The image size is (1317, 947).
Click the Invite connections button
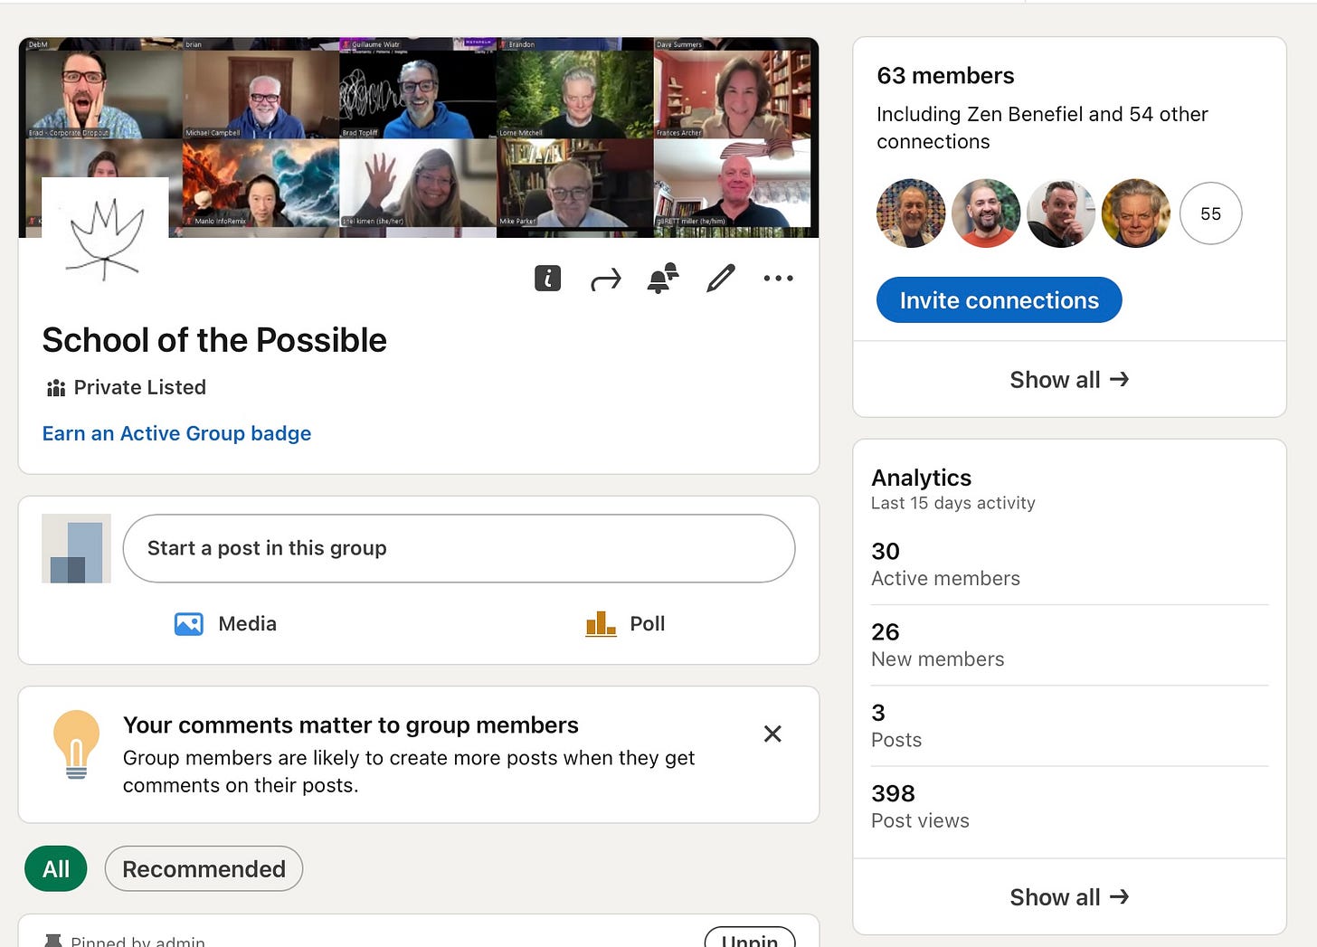click(x=999, y=300)
